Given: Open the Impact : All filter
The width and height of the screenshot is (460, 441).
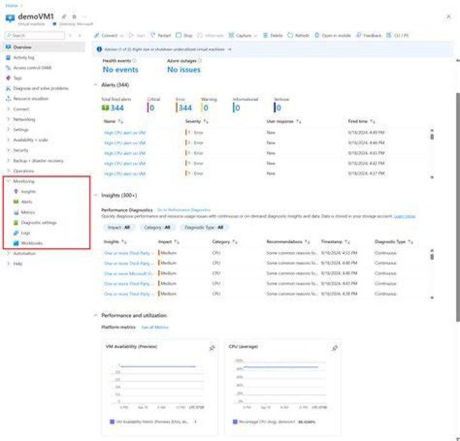Looking at the screenshot, I should 119,227.
